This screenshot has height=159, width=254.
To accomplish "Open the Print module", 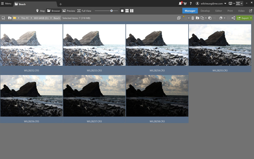I will click(x=230, y=11).
